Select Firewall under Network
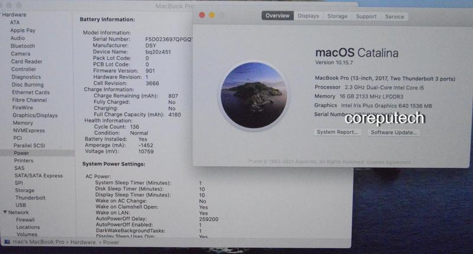 (x=25, y=220)
